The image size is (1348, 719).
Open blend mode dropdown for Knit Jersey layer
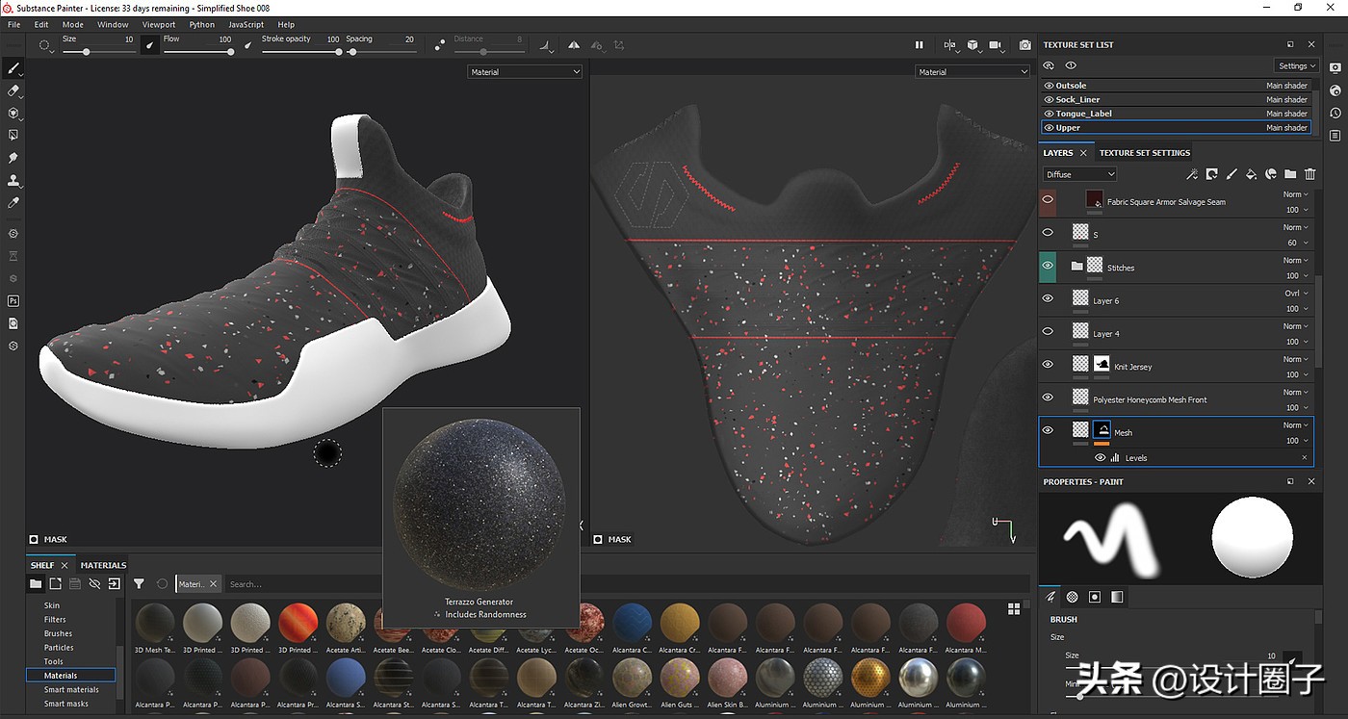1296,359
